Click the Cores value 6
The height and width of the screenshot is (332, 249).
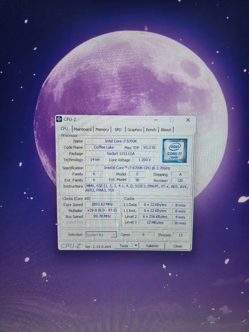coord(143,234)
